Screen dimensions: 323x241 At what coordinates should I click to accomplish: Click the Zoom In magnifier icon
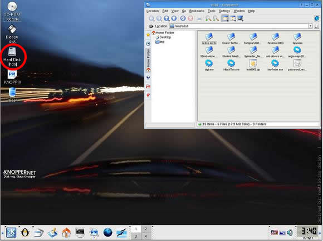(x=208, y=18)
